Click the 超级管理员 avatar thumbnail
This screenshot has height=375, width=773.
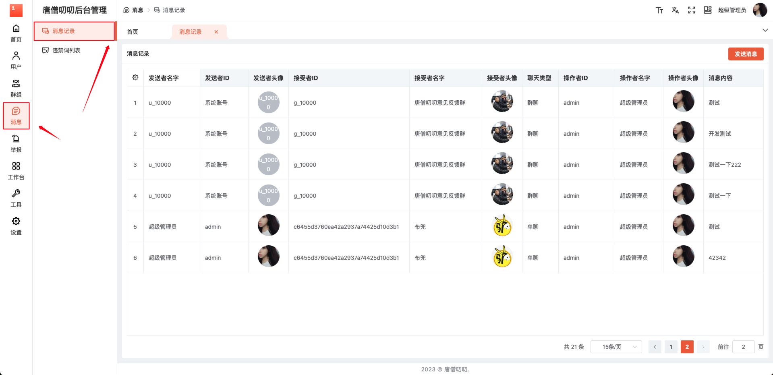pyautogui.click(x=760, y=10)
